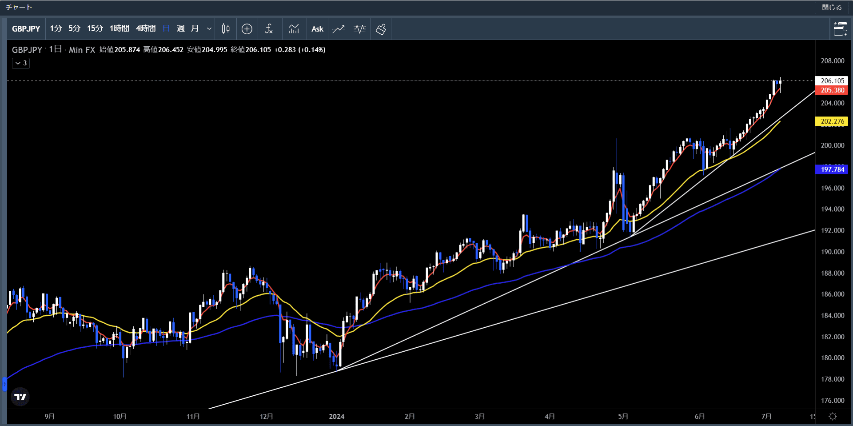Click the GBPJPY legend title text
Image resolution: width=853 pixels, height=426 pixels.
click(x=27, y=50)
